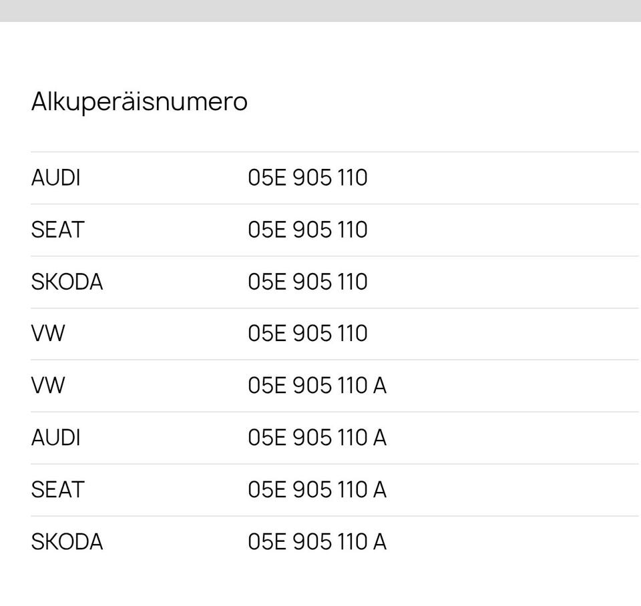Select SEAT's part number 05E 905 110 A
Image resolution: width=641 pixels, height=606 pixels.
pos(316,490)
